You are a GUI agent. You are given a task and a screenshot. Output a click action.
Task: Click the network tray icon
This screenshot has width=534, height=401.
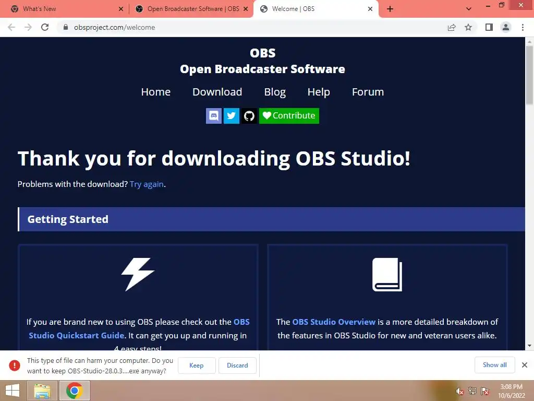pos(472,391)
